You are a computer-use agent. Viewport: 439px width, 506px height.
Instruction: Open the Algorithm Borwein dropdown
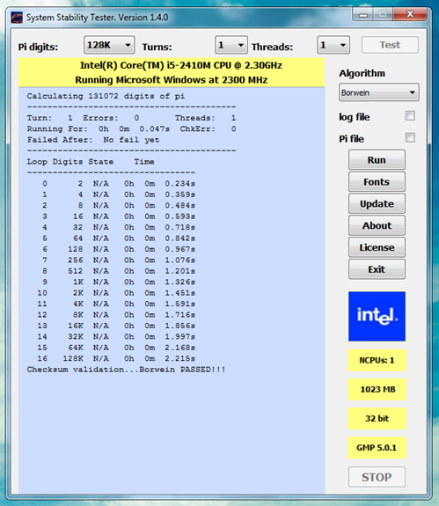[x=378, y=92]
